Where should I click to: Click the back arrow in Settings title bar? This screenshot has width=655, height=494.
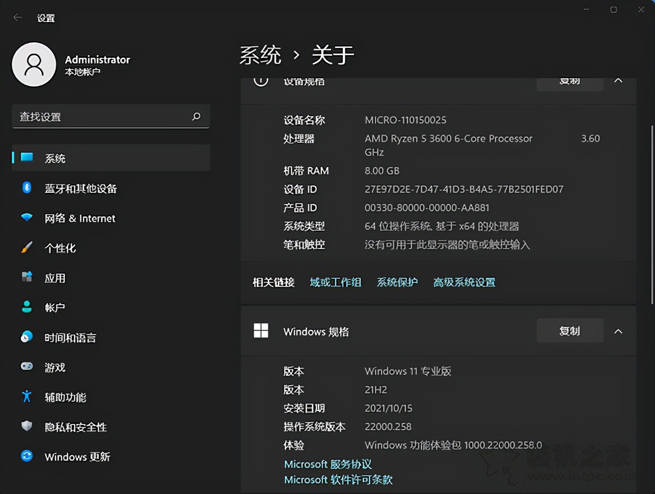click(18, 17)
